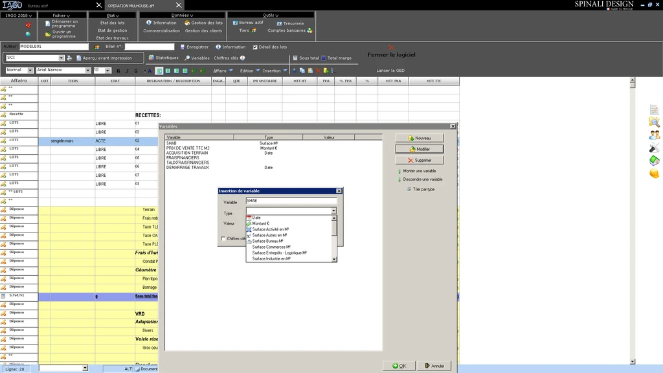Collapse the Type dropdown arrow

[333, 211]
